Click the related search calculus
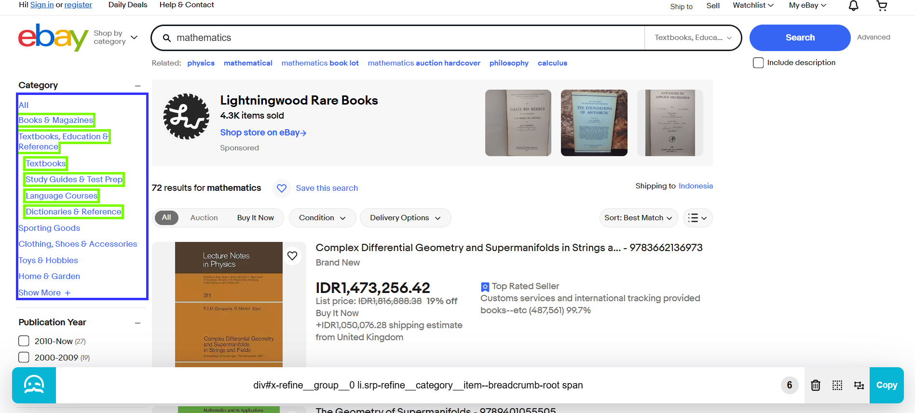Screen dimensions: 915x413 552,63
